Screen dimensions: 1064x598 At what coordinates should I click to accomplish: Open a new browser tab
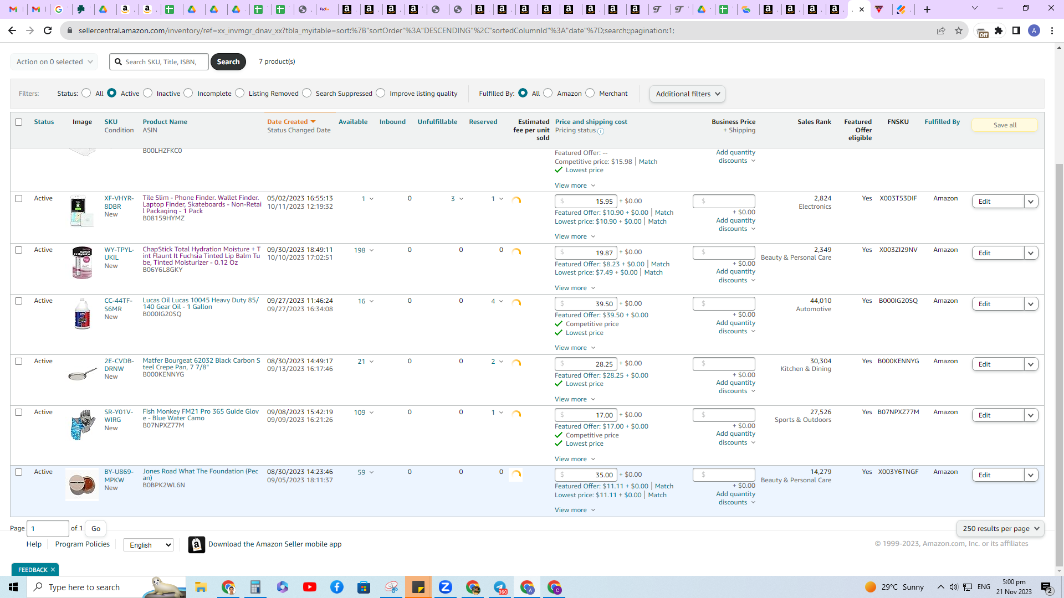pos(927,9)
